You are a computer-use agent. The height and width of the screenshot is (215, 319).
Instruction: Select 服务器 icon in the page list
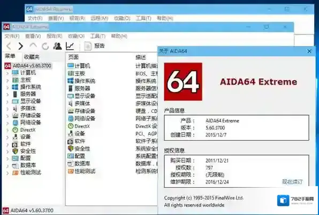coord(71,88)
